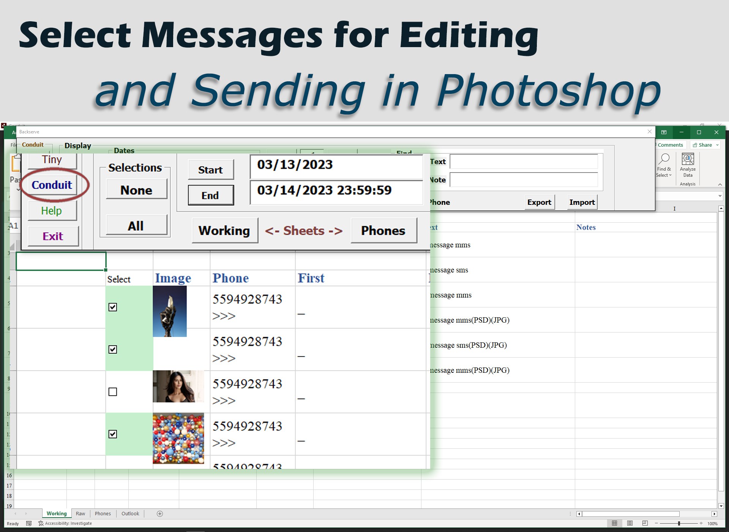
Task: Click the zoom slider handle
Action: click(x=679, y=523)
